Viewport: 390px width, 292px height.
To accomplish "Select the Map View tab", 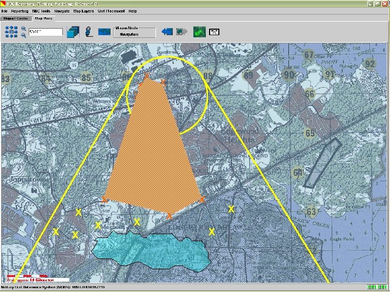I will point(43,18).
